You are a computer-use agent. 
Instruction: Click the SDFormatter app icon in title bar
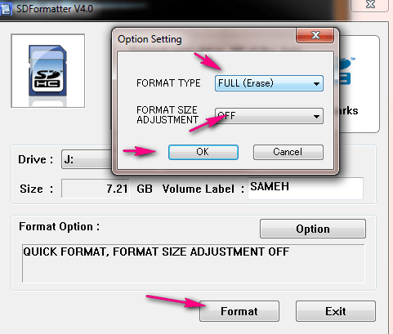(x=6, y=9)
